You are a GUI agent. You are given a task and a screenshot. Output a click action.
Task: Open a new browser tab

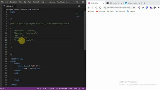(x=144, y=3)
